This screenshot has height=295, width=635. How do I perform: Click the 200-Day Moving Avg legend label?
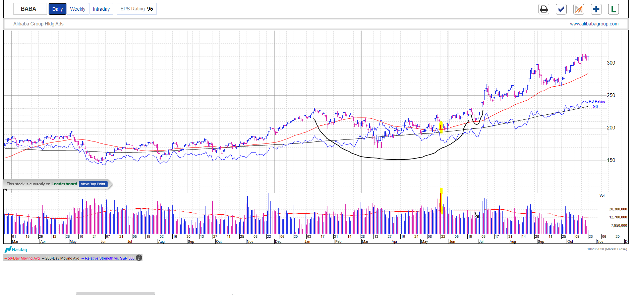[62, 258]
